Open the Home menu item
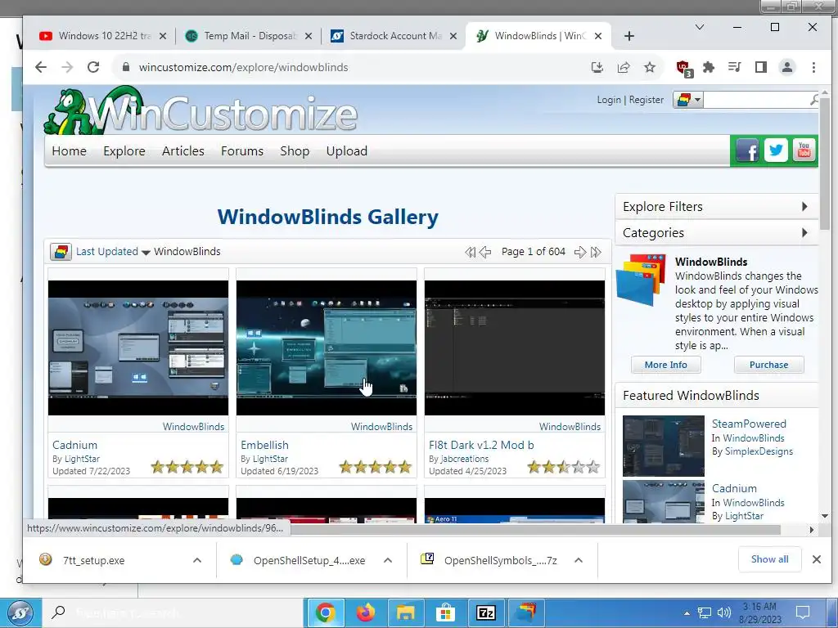The width and height of the screenshot is (838, 628). (69, 151)
